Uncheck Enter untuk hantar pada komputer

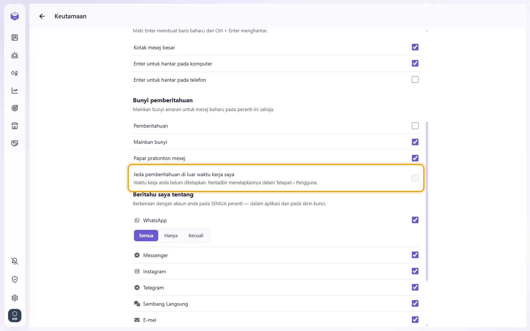click(x=415, y=63)
